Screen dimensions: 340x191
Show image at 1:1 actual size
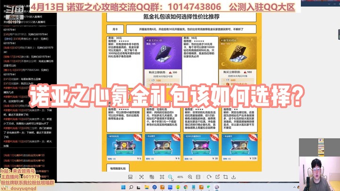pyautogui.click(x=198, y=177)
